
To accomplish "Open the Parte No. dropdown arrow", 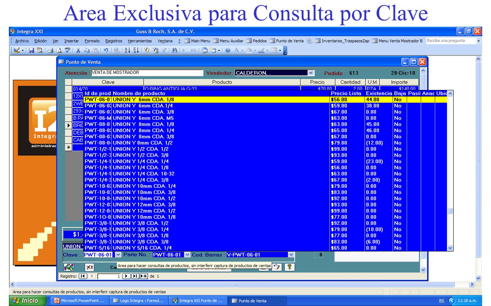I will click(187, 255).
